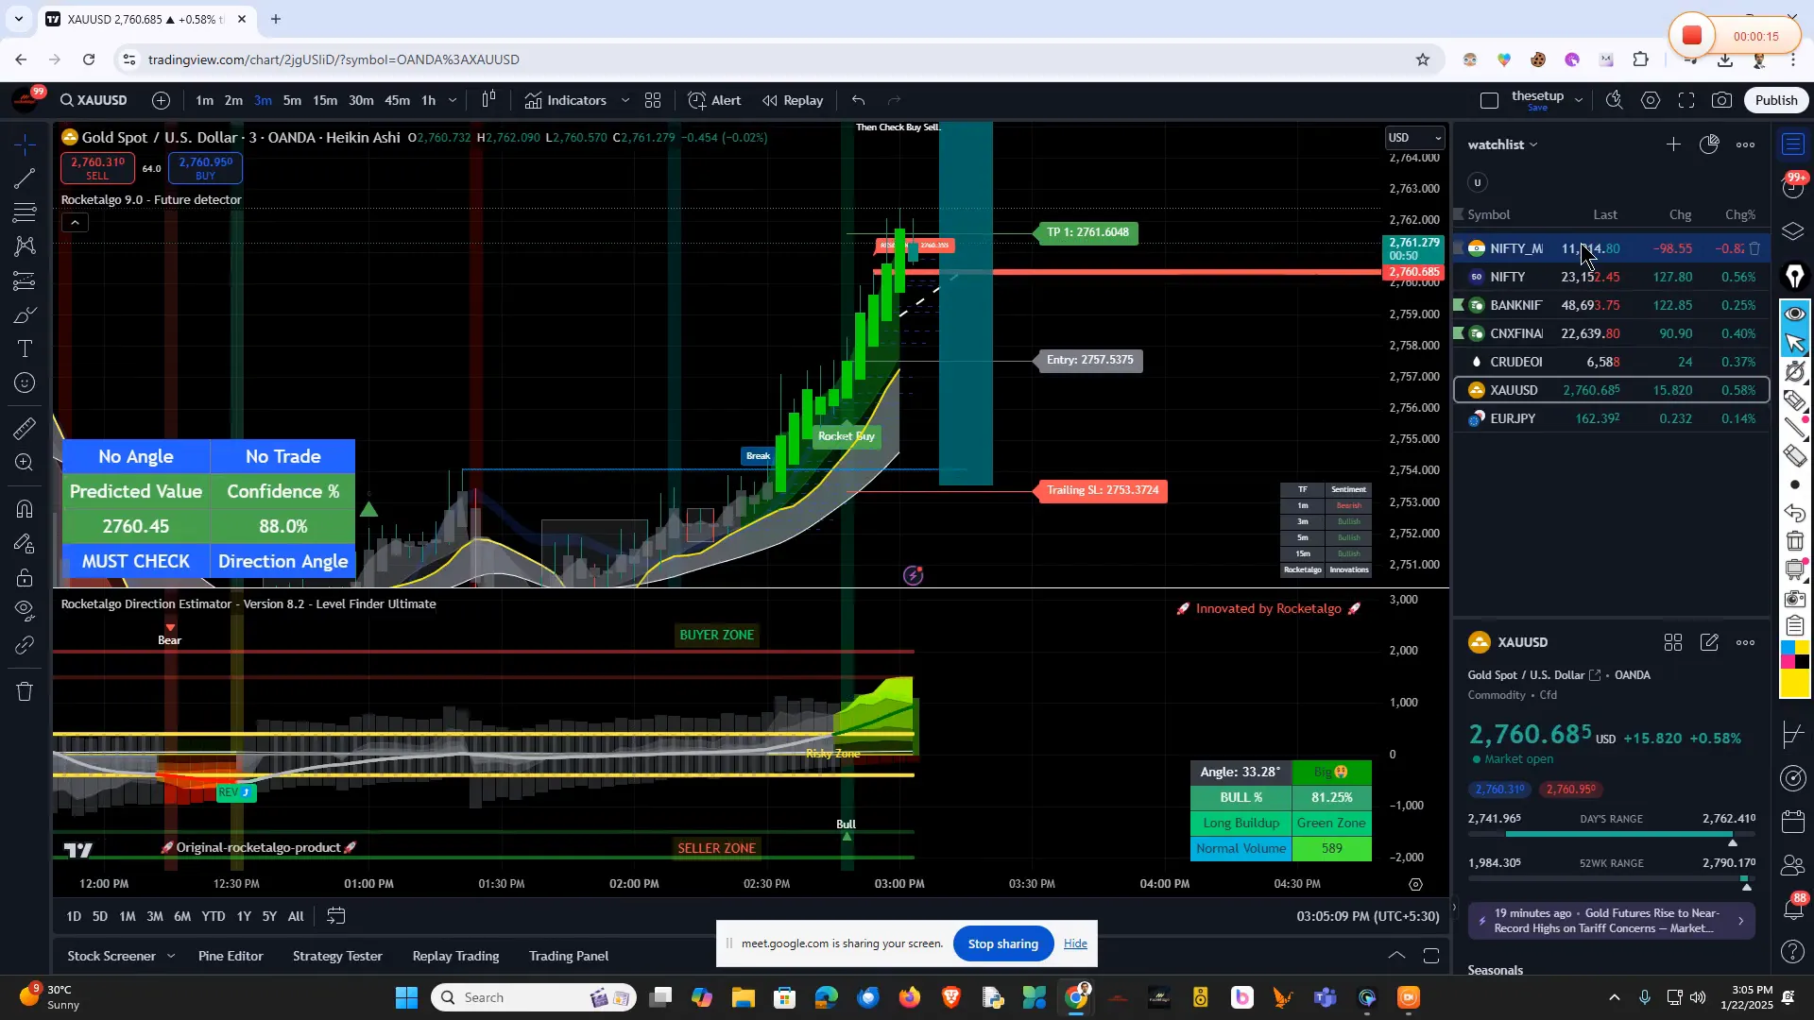Expand the time interval dropdown after 1h
Viewport: 1814px width, 1020px height.
tap(453, 100)
